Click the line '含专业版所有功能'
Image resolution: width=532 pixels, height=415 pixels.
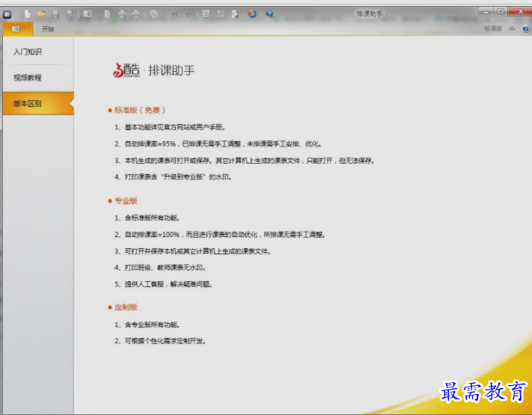[147, 325]
